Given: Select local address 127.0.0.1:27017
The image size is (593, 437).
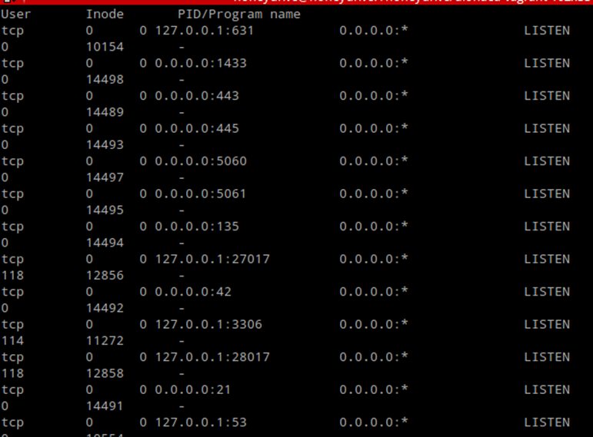Looking at the screenshot, I should tap(212, 259).
